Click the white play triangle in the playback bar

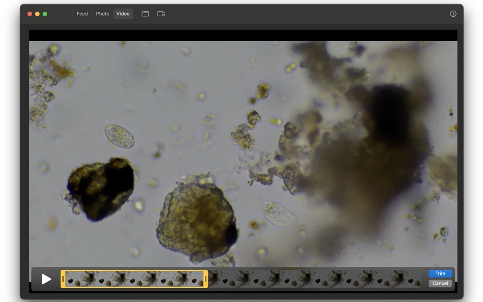point(46,279)
